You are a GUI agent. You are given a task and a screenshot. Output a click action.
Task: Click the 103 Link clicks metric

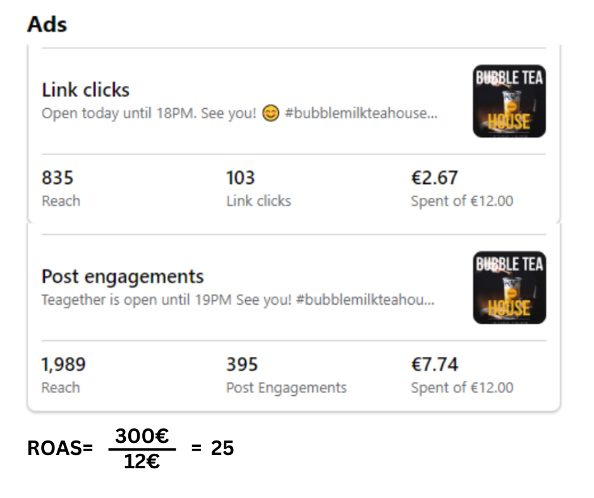tap(241, 178)
